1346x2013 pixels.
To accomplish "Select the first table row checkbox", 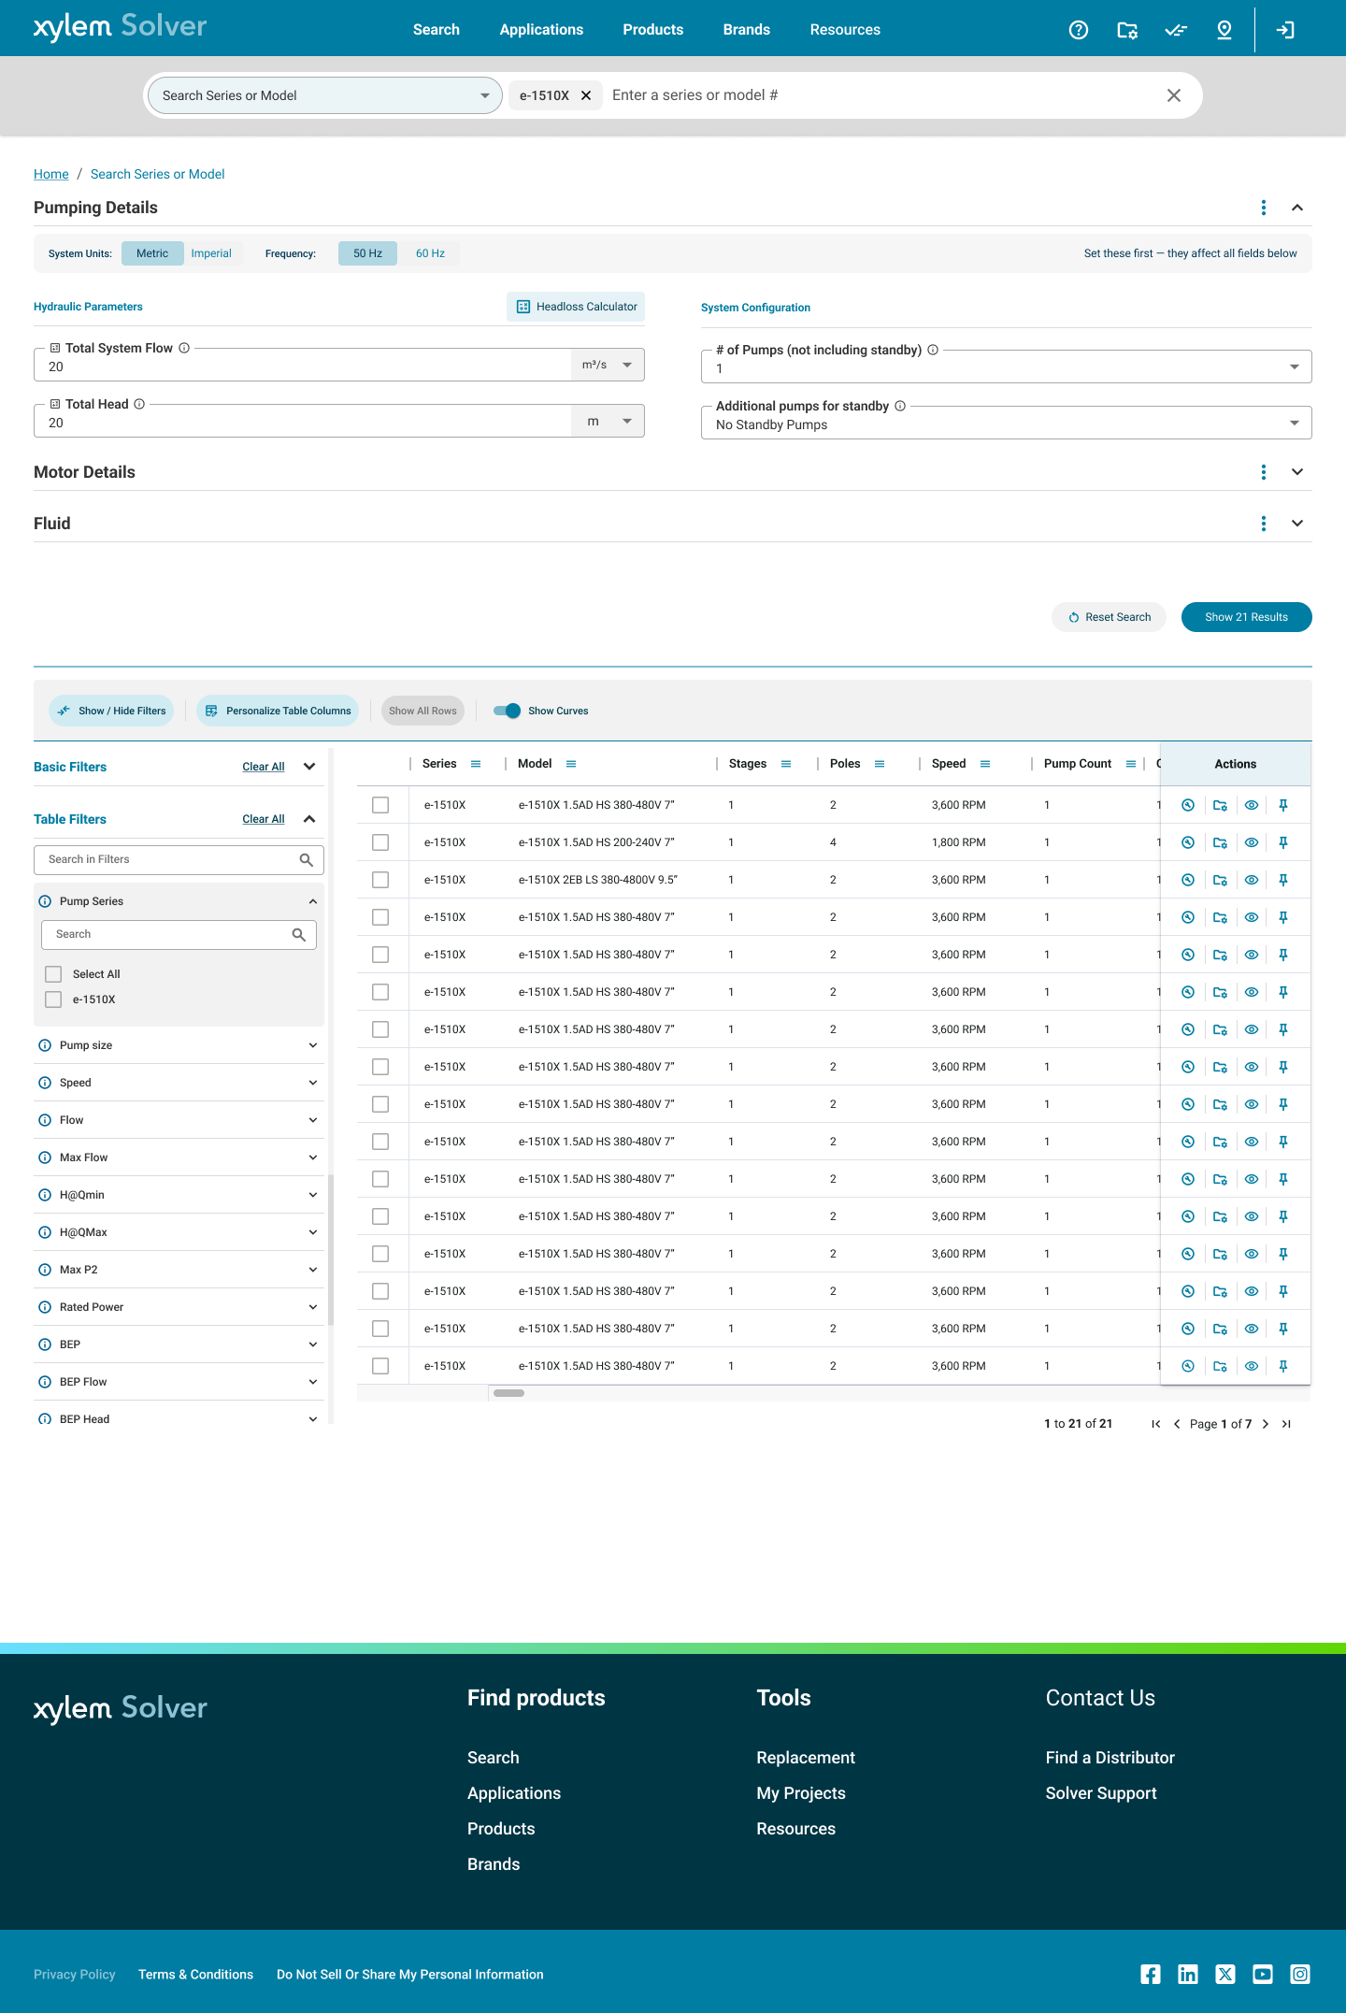I will click(x=380, y=805).
